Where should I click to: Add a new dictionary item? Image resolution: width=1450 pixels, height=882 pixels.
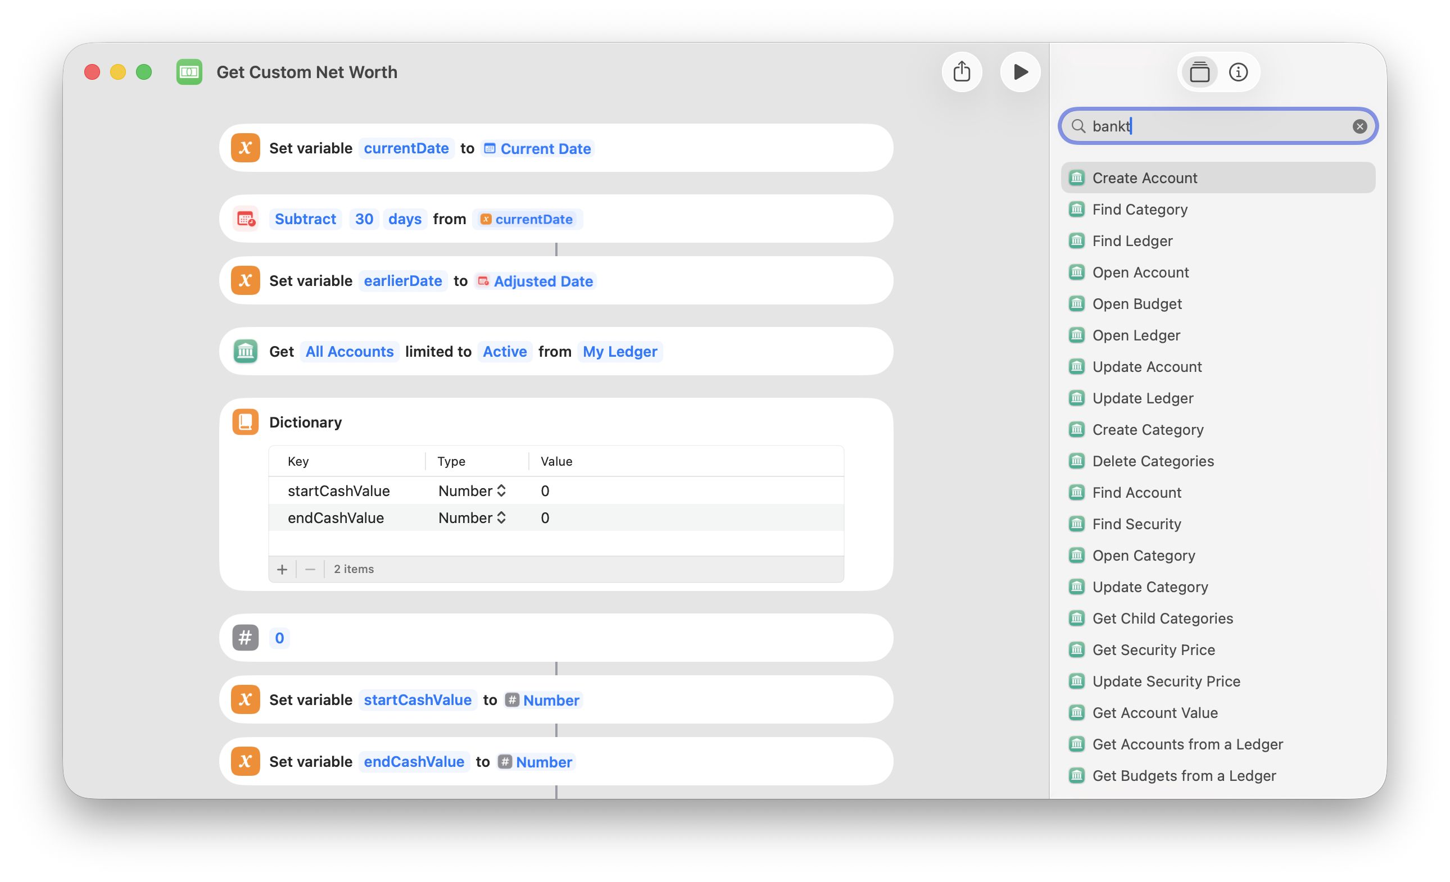click(282, 569)
